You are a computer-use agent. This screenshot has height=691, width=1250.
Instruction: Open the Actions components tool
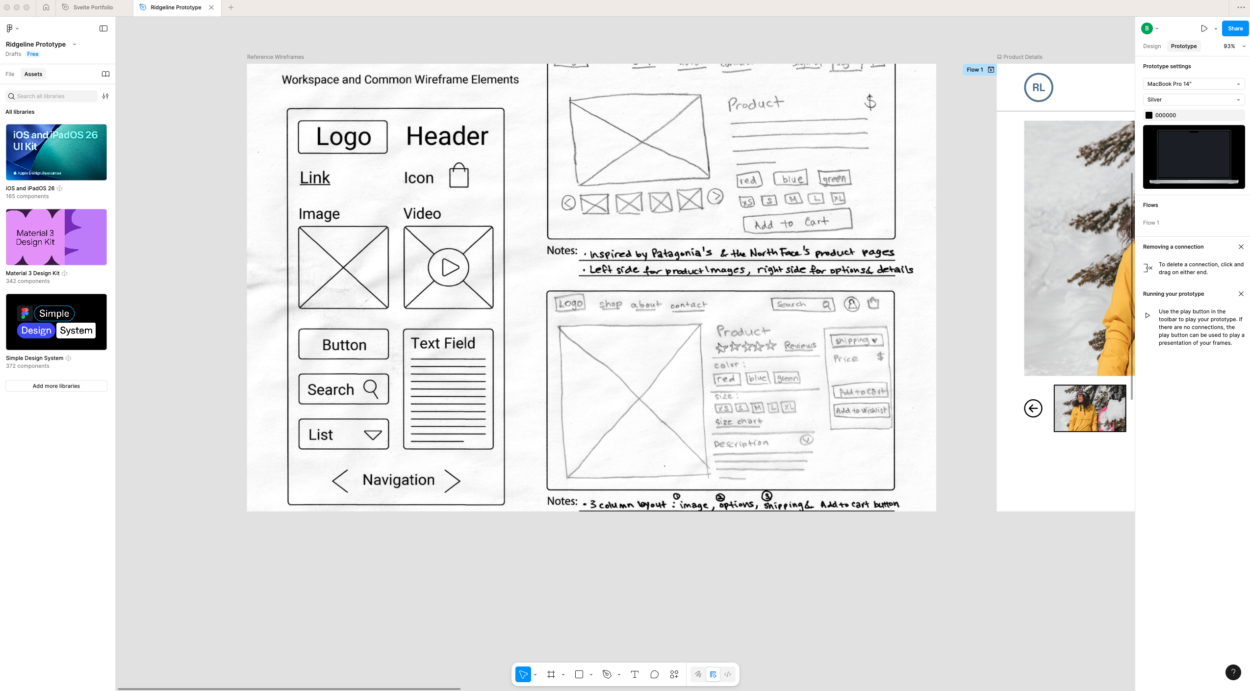tap(674, 674)
